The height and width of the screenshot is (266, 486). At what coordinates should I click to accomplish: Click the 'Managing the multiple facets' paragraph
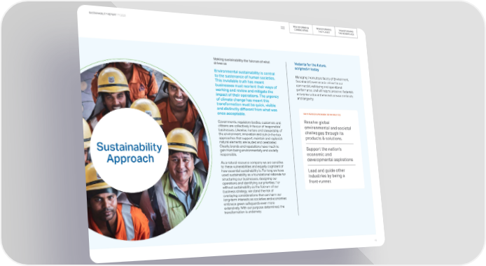(x=324, y=89)
